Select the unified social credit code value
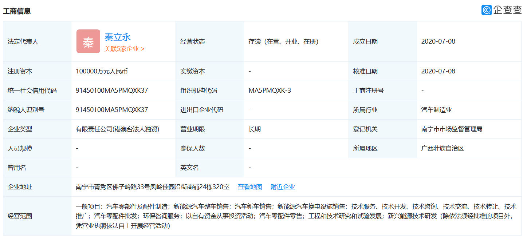Screen dimensions: 523x237 click(112, 91)
